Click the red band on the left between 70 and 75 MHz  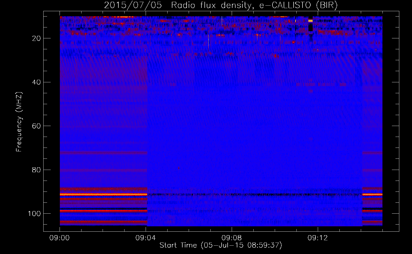[x=103, y=153]
